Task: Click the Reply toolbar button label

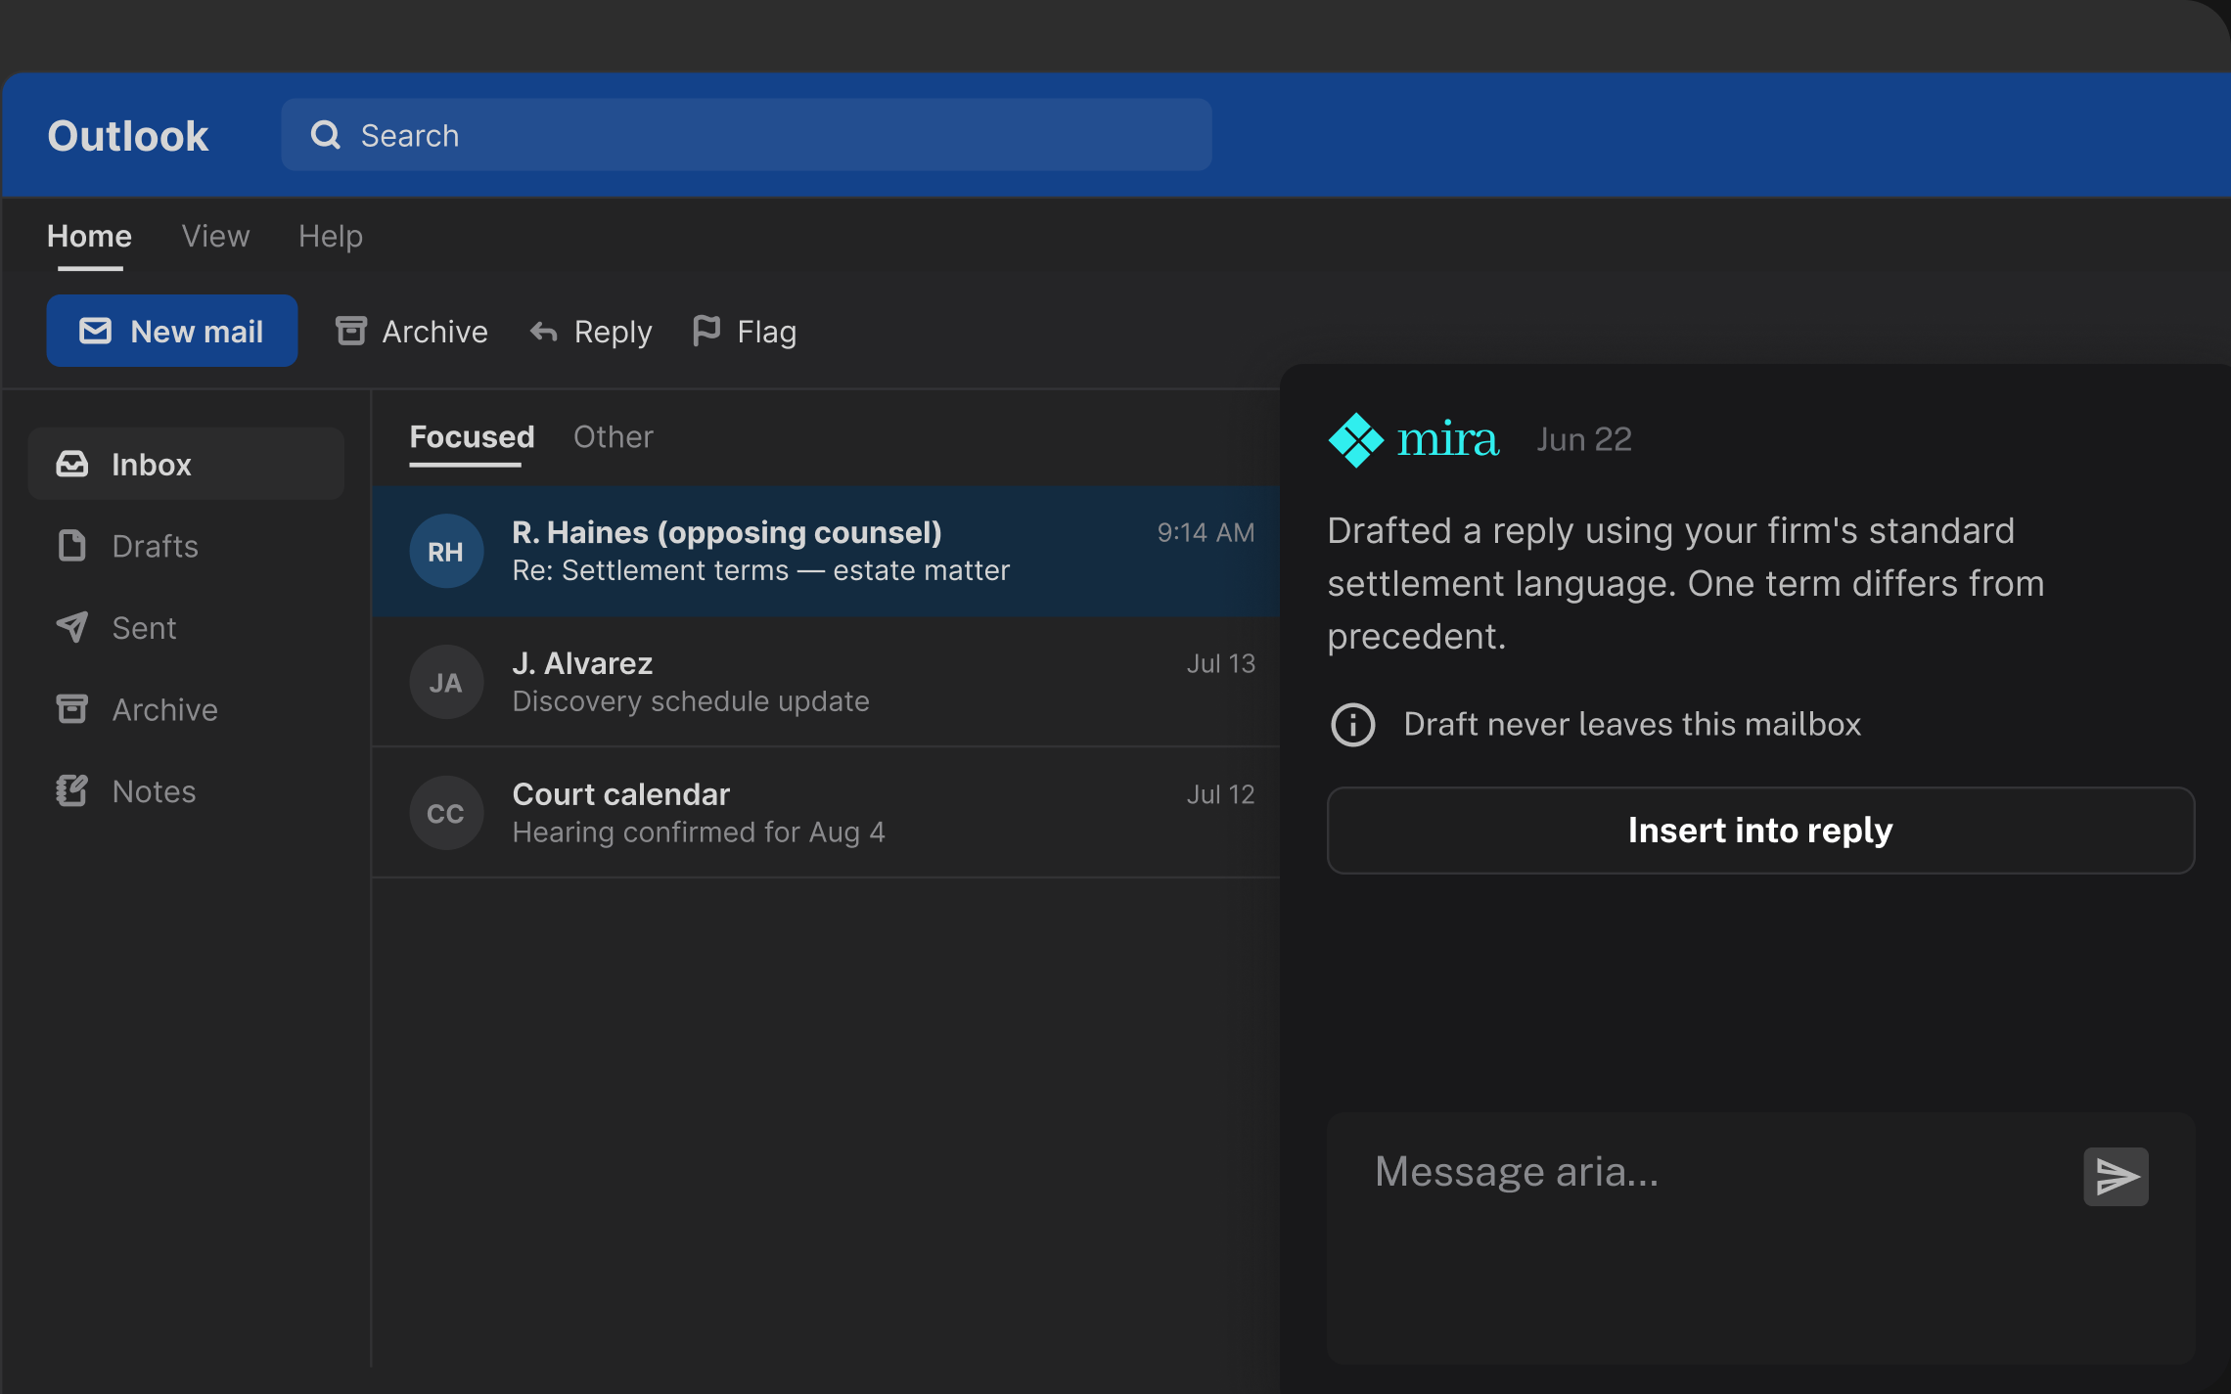Action: click(x=613, y=332)
